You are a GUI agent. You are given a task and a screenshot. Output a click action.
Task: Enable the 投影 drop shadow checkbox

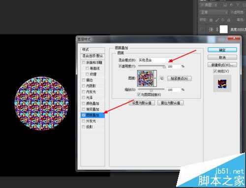[84, 126]
